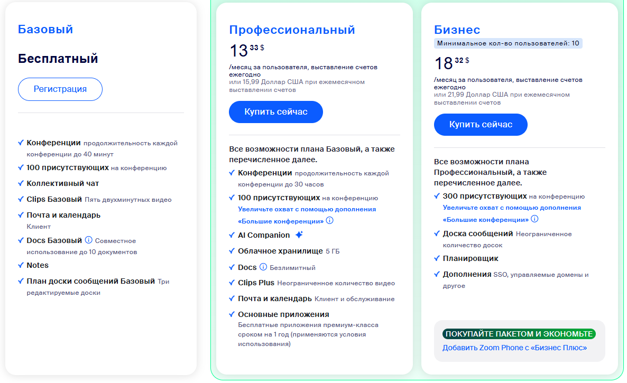Click the AI Companion sparkle icon
The width and height of the screenshot is (627, 383).
point(299,235)
